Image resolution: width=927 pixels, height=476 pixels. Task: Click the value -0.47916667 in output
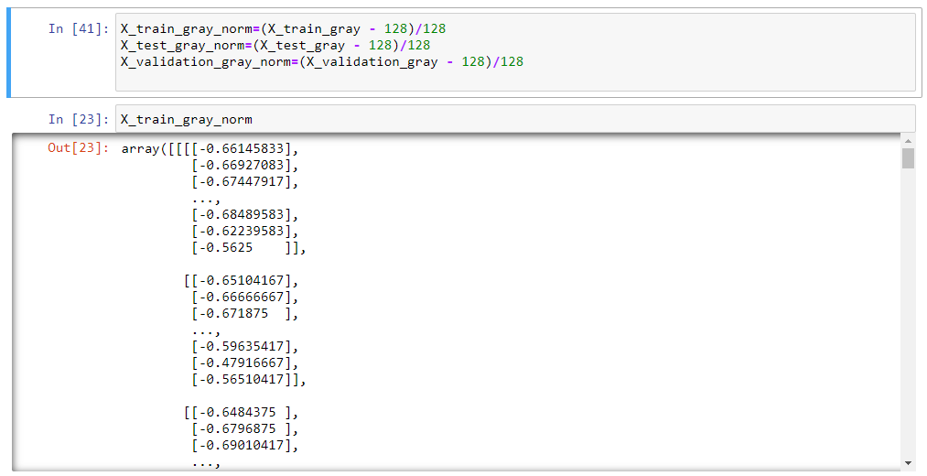pyautogui.click(x=242, y=363)
